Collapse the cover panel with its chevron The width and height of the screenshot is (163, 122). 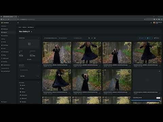point(38,38)
